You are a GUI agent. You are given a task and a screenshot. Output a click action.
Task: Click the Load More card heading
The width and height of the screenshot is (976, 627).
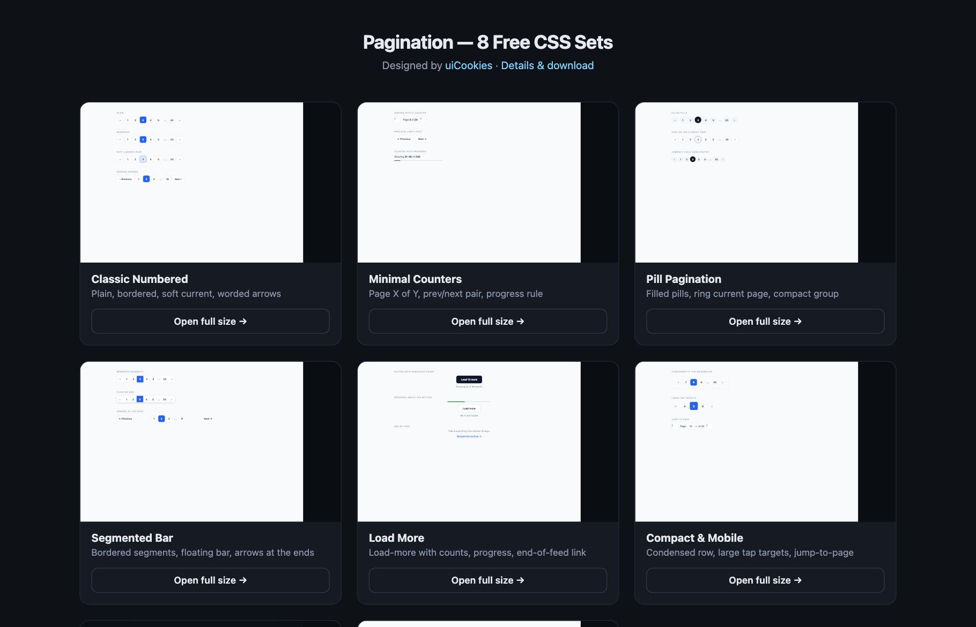coord(396,538)
